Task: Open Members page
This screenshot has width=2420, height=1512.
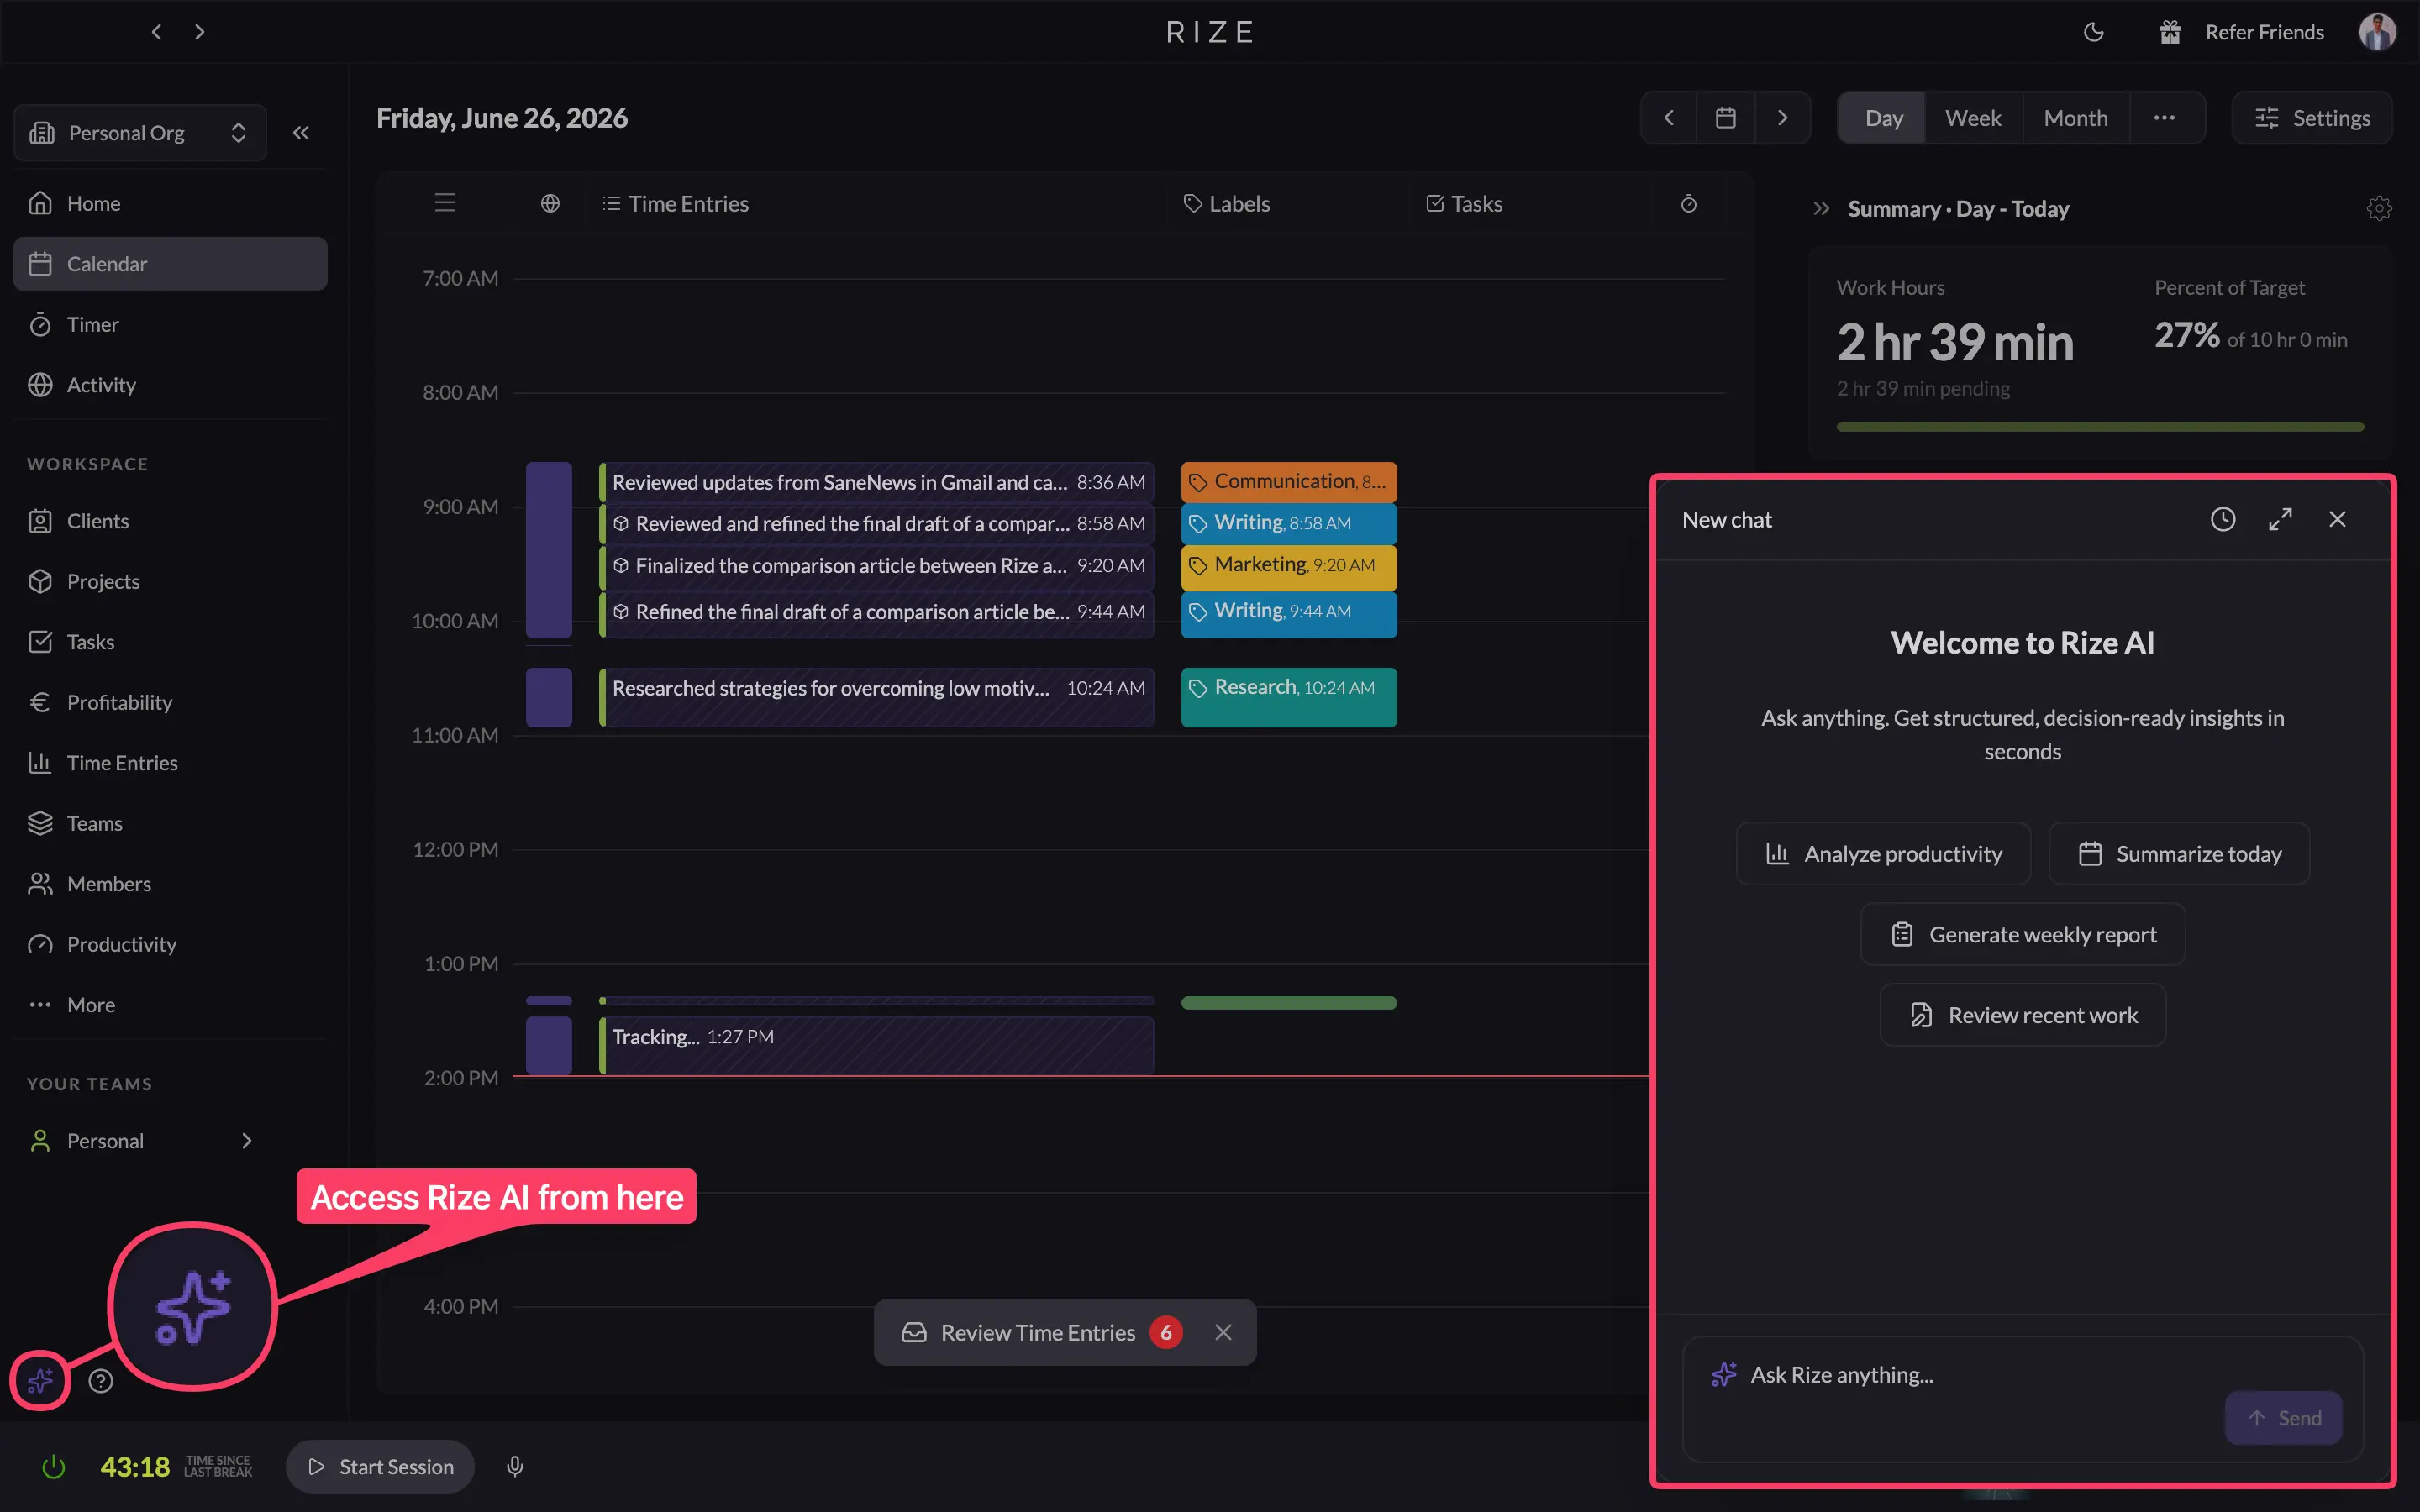Action: coord(170,884)
